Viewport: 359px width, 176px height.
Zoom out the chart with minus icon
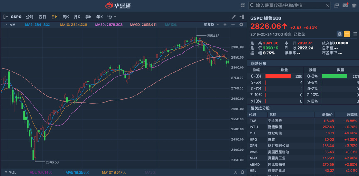click(233, 24)
